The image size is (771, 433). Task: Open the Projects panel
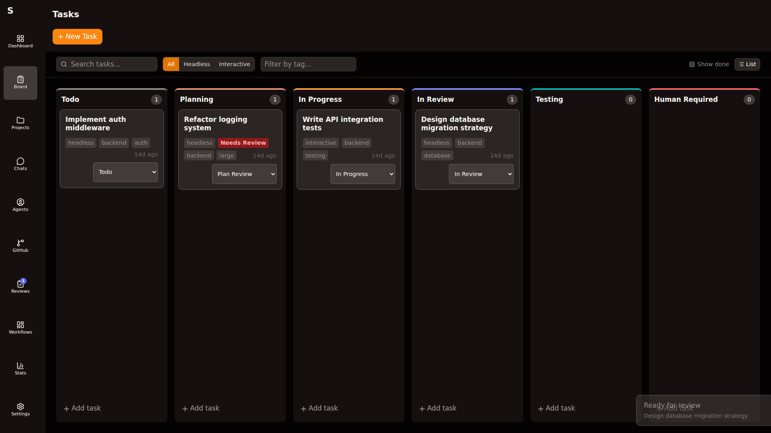pyautogui.click(x=20, y=123)
